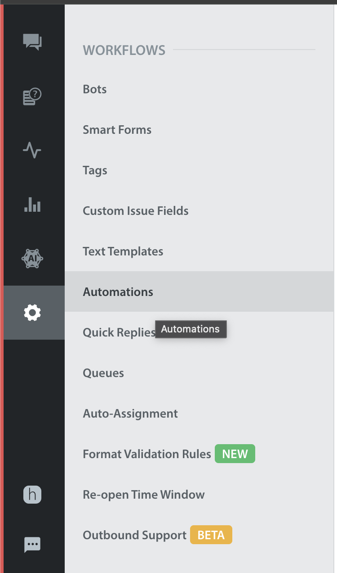Open the conversations chat bubbles icon

(32, 42)
